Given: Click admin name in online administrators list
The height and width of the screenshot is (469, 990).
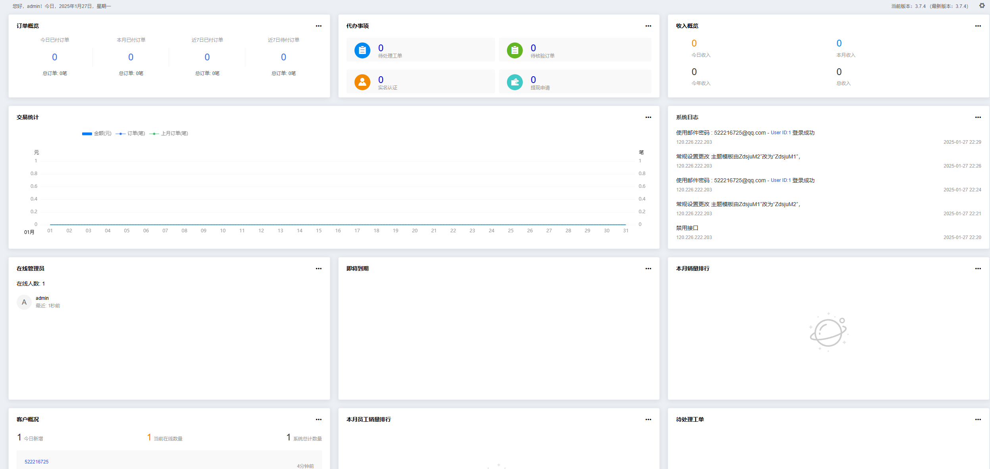Looking at the screenshot, I should coord(42,298).
